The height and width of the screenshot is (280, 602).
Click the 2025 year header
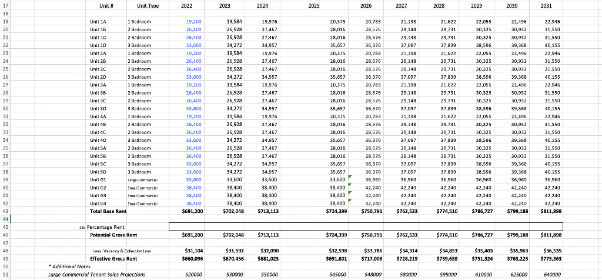pos(314,6)
